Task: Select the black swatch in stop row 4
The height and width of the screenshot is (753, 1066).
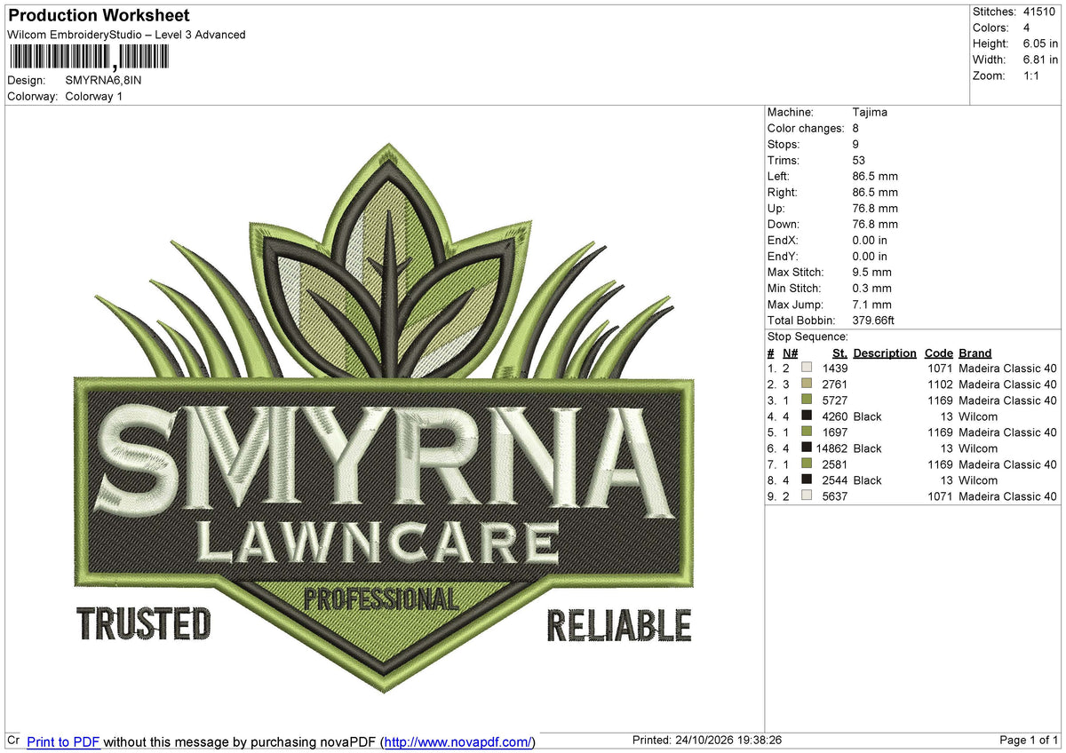Action: coord(807,415)
